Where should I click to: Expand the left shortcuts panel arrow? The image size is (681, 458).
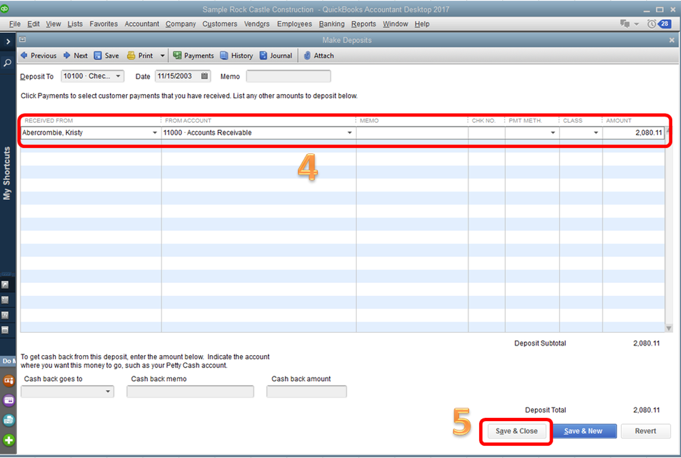click(7, 42)
